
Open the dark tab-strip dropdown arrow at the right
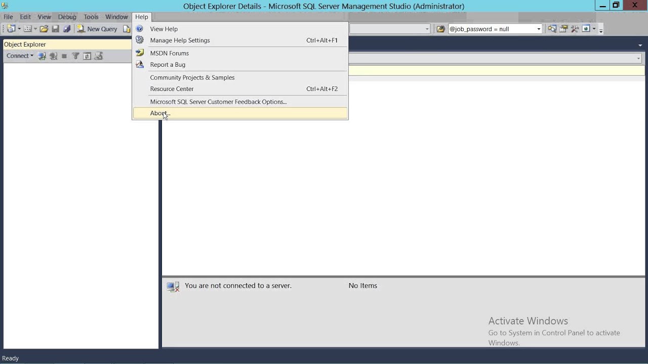click(x=640, y=45)
